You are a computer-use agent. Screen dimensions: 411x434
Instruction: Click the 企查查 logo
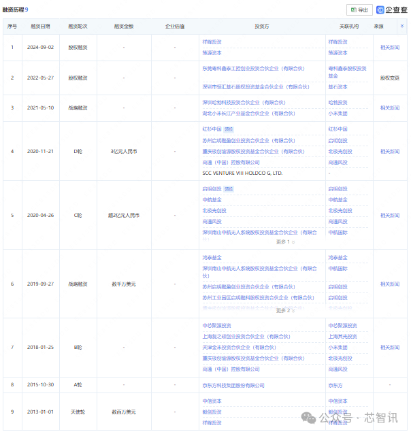click(392, 10)
